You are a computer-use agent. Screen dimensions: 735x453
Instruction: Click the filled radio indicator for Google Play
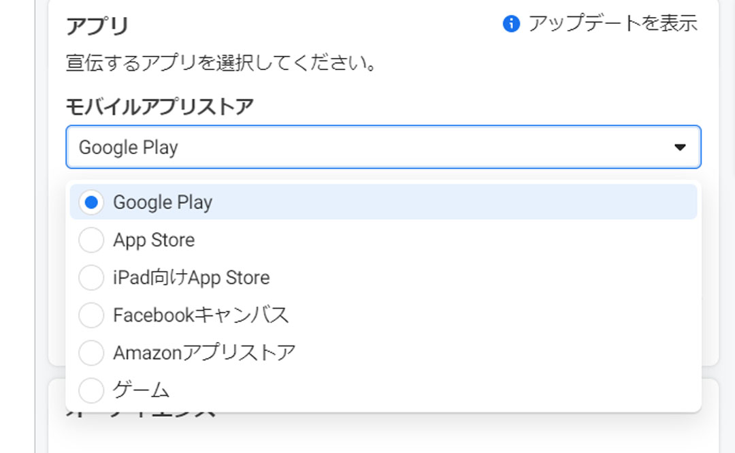click(91, 202)
